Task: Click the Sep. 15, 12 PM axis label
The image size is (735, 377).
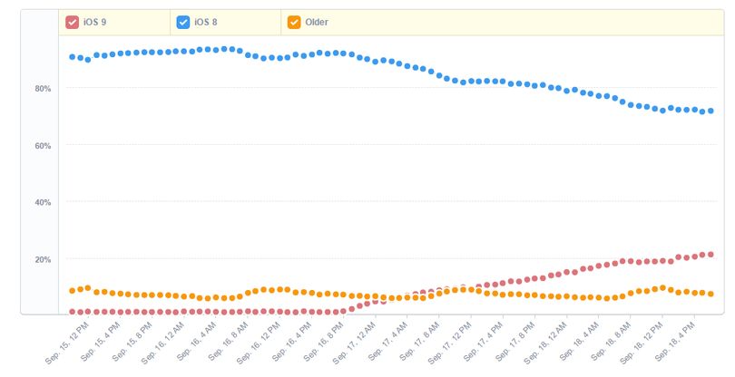Action: (66, 343)
